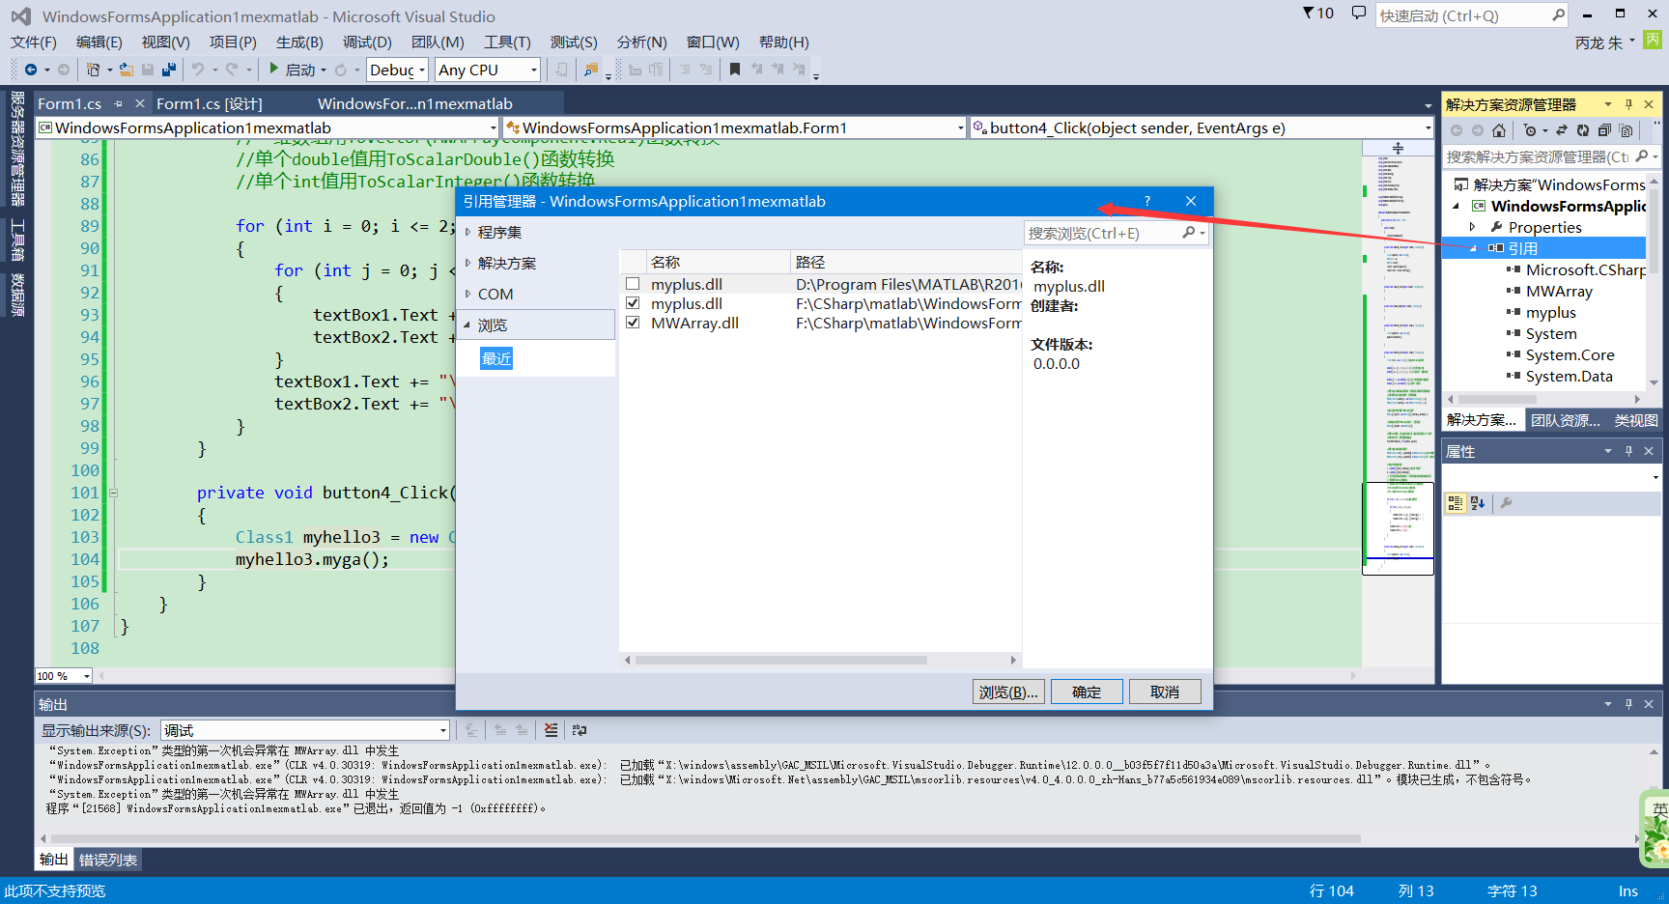Click the open file toolbar icon

pos(127,70)
